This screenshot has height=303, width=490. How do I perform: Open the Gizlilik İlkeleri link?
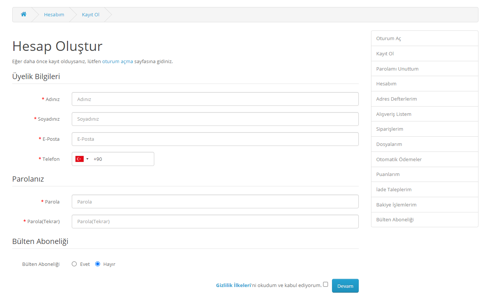pyautogui.click(x=234, y=285)
